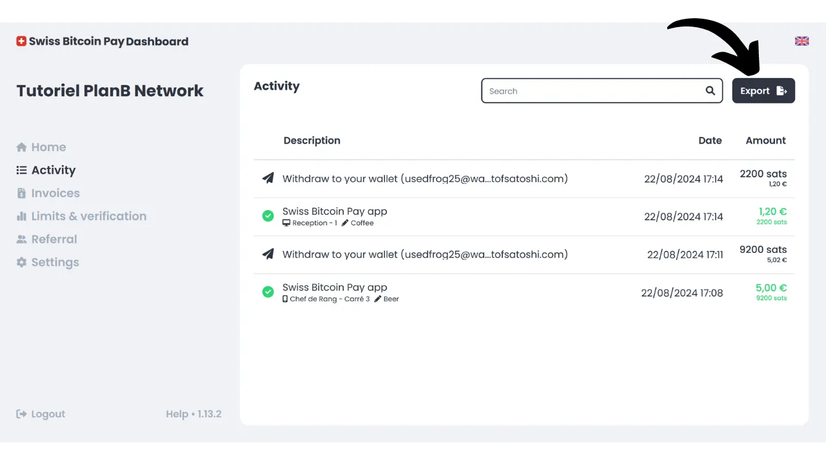Click the green checkmark on Coffee payment
The width and height of the screenshot is (826, 462).
tap(268, 216)
